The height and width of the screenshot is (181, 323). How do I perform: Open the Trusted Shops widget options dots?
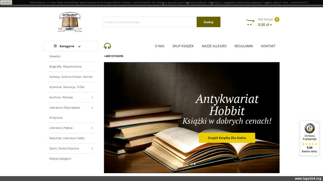click(316, 123)
